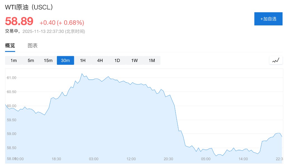This screenshot has height=167, width=287.
Task: Select the 1m interval
Action: [14, 61]
